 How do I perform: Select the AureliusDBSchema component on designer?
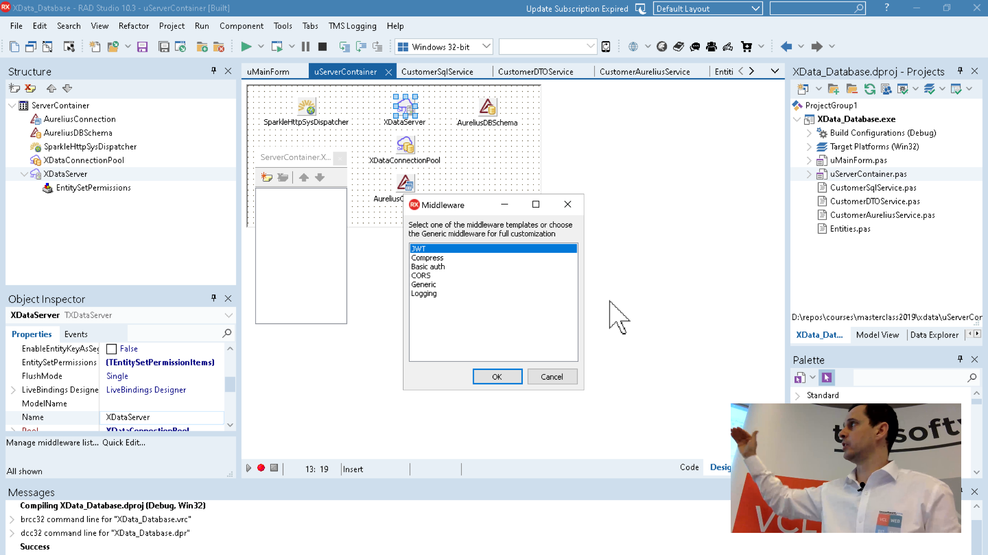[x=487, y=107]
